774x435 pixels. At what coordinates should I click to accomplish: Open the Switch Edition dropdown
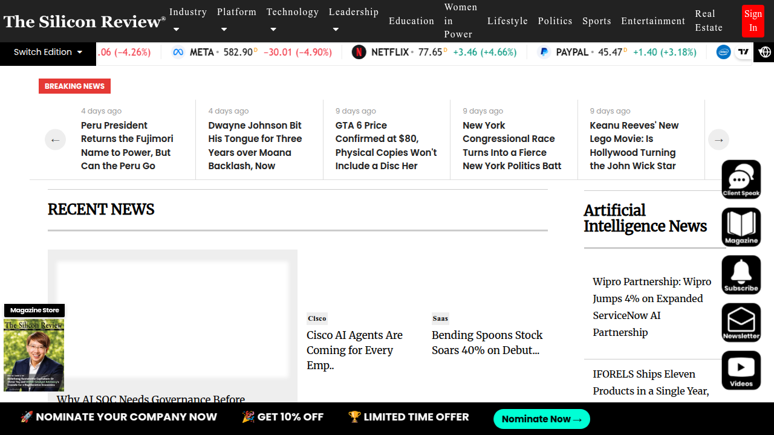tap(48, 53)
